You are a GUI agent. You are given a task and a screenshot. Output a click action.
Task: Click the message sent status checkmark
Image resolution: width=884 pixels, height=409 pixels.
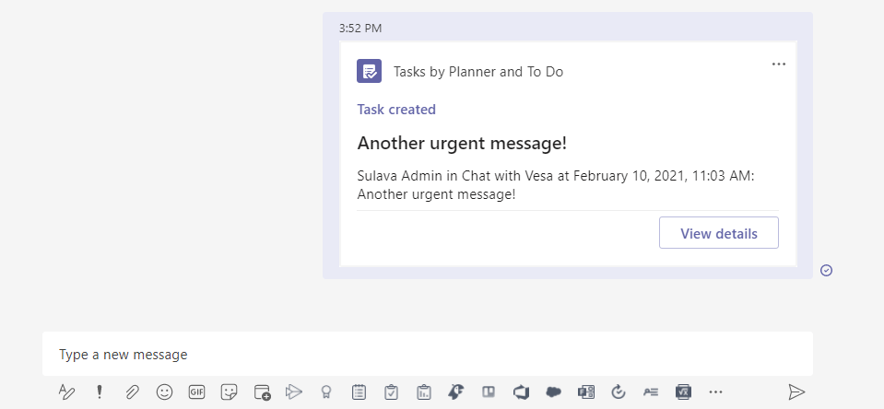coord(826,270)
